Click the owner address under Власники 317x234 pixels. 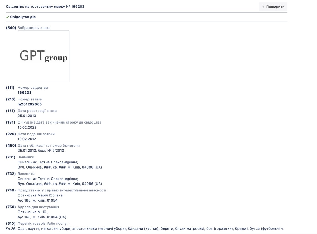tap(60, 184)
